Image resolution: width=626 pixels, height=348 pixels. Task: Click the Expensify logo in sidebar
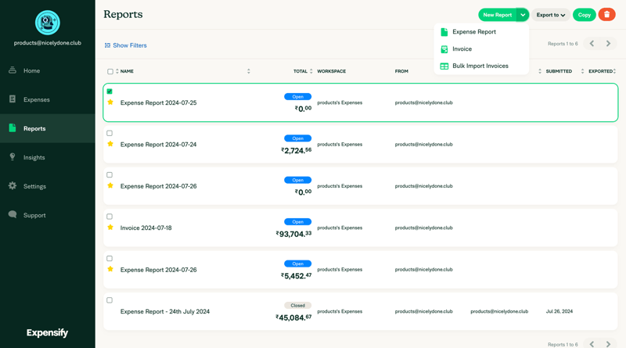tap(47, 332)
